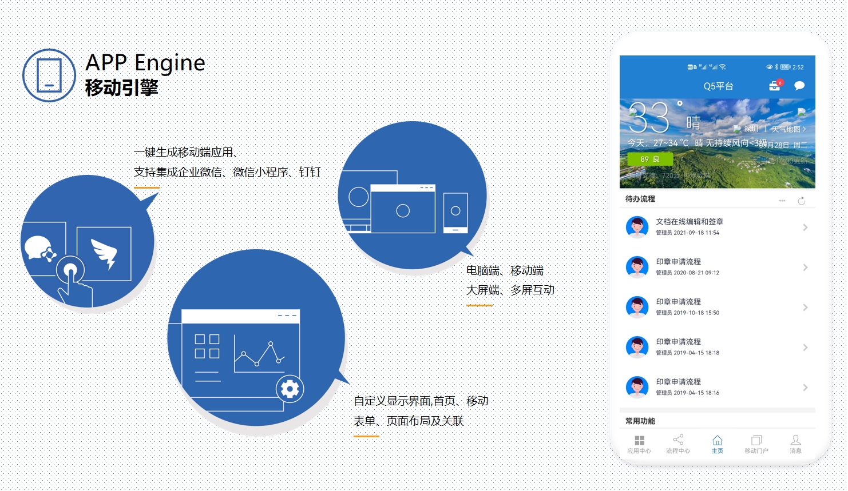Open the 文档在线编辑和签章 task
The image size is (848, 491).
click(x=689, y=222)
